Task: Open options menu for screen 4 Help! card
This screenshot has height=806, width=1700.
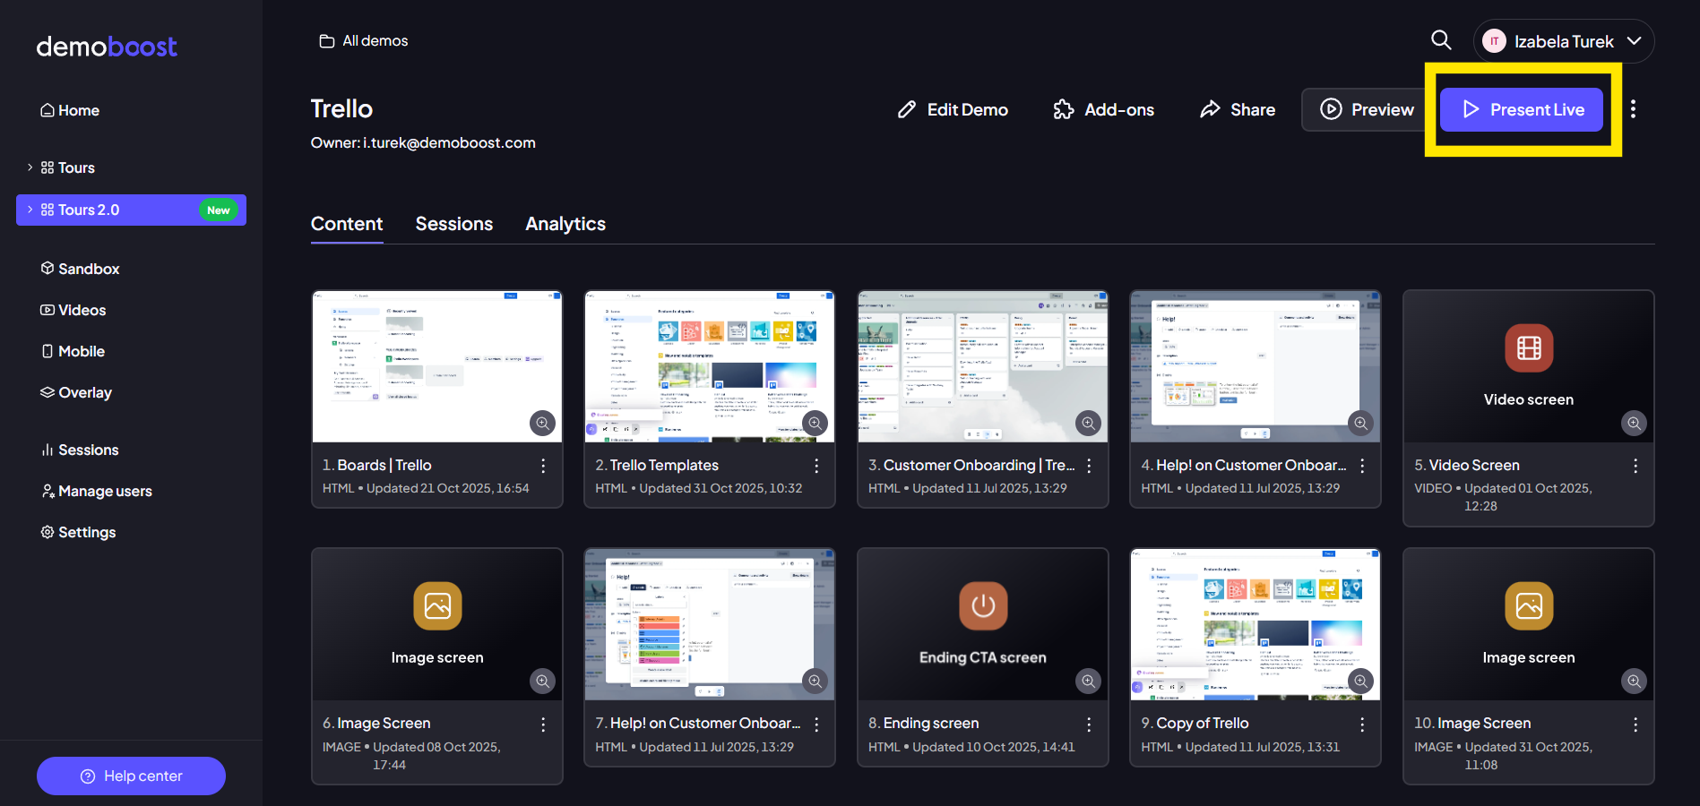Action: coord(1362,466)
